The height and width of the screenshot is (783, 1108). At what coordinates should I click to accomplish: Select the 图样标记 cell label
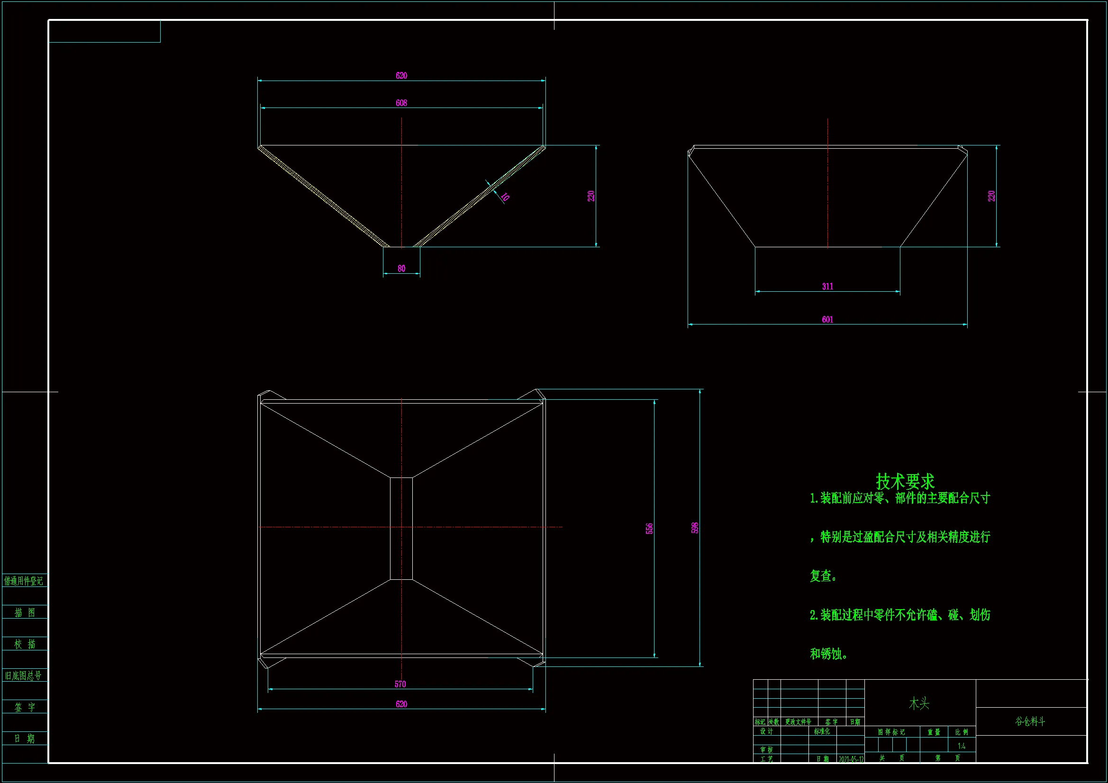point(891,732)
